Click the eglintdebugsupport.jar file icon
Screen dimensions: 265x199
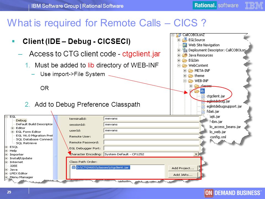pyautogui.click(x=203, y=106)
